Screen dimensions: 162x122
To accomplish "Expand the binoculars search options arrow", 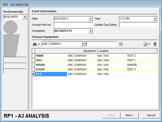I will pos(39,44).
